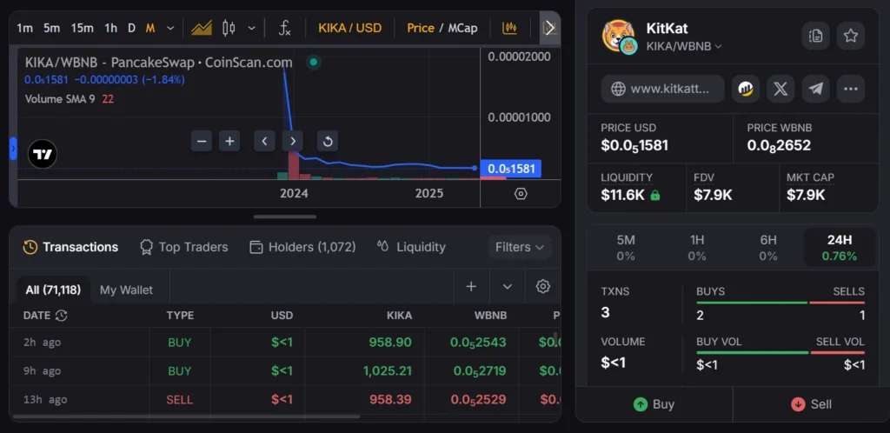Toggle the KIKA / USD pair switch

pos(349,28)
